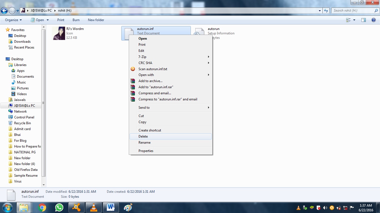Select Rename from the context menu

coord(144,142)
